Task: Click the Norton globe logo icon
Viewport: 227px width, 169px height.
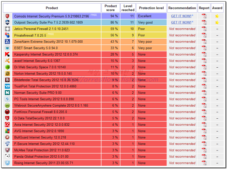Action: click(7, 73)
